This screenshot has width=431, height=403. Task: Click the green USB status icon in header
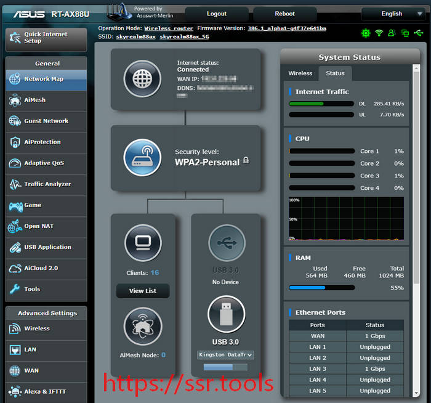(418, 33)
